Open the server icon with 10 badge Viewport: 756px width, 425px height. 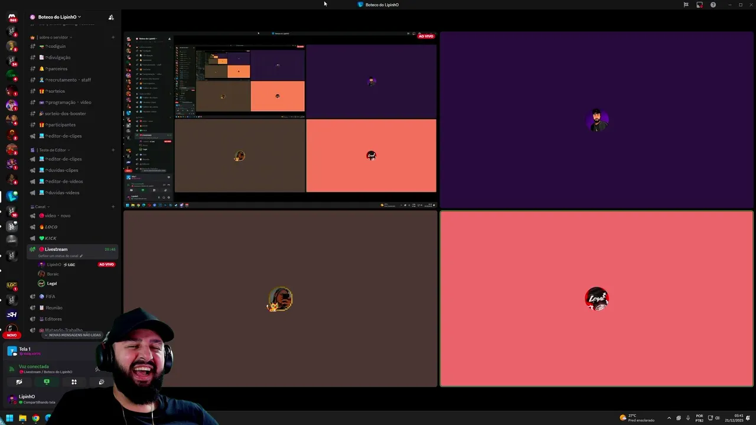pos(12,211)
